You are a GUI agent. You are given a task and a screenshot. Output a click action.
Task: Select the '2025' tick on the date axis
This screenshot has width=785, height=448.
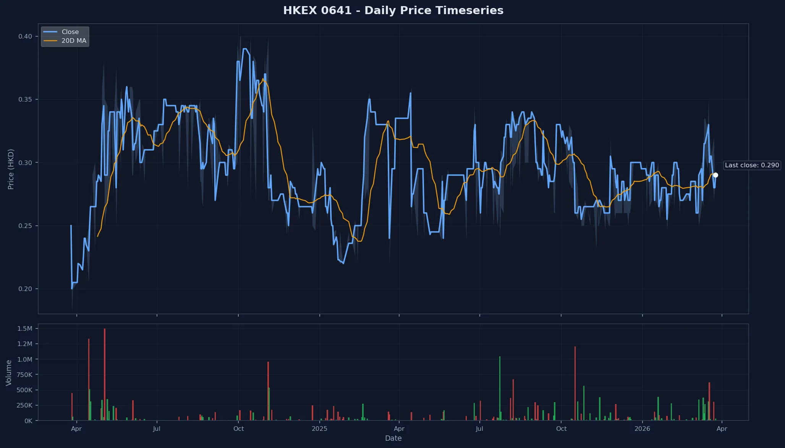click(320, 429)
